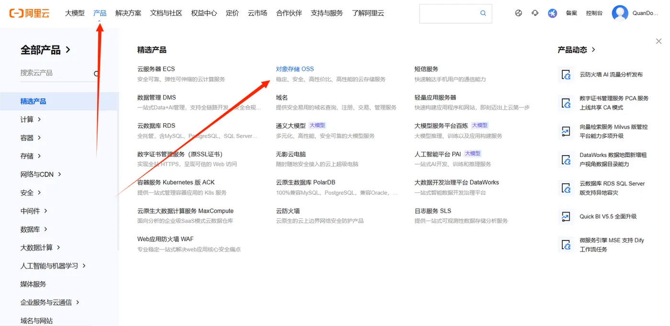Close the product menu panel
The image size is (670, 326).
[x=659, y=42]
